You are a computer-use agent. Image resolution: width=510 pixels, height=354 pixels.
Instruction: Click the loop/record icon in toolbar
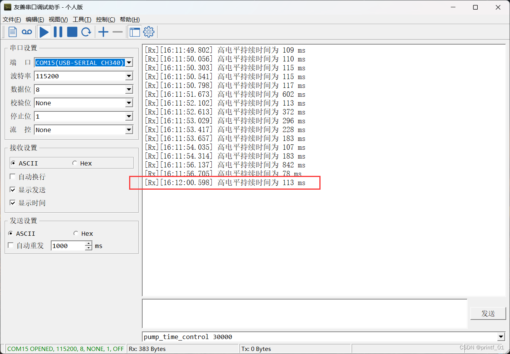coord(27,32)
